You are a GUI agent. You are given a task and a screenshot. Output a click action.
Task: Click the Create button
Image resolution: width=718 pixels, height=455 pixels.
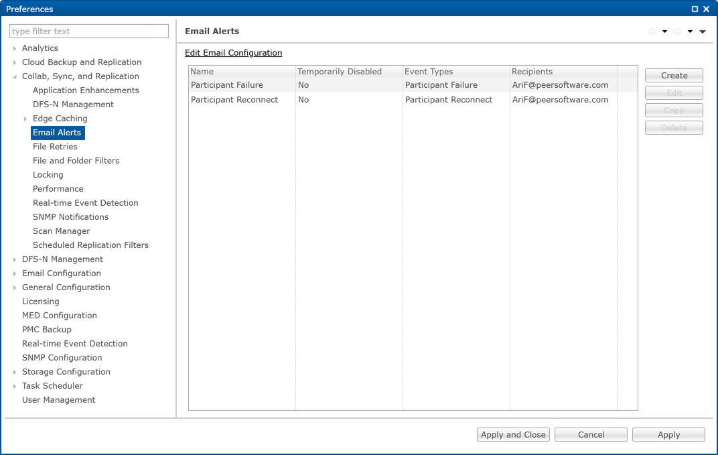point(674,76)
